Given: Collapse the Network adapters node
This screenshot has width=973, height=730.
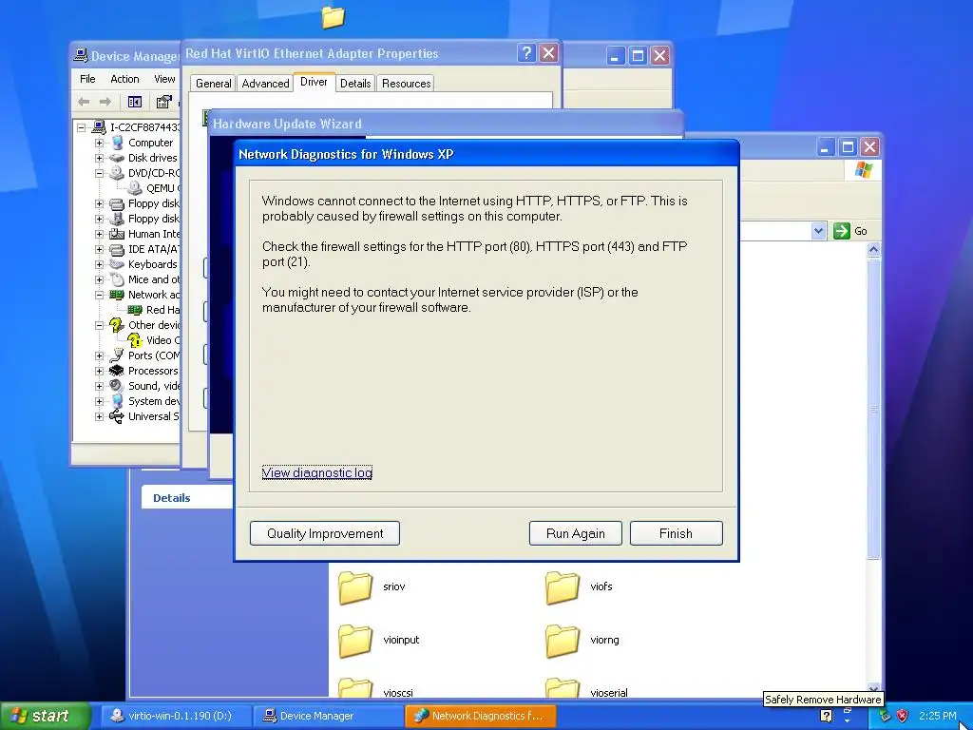Looking at the screenshot, I should click(x=99, y=295).
